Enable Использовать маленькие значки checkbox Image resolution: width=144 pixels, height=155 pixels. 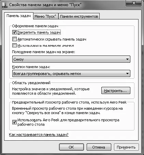[14, 45]
